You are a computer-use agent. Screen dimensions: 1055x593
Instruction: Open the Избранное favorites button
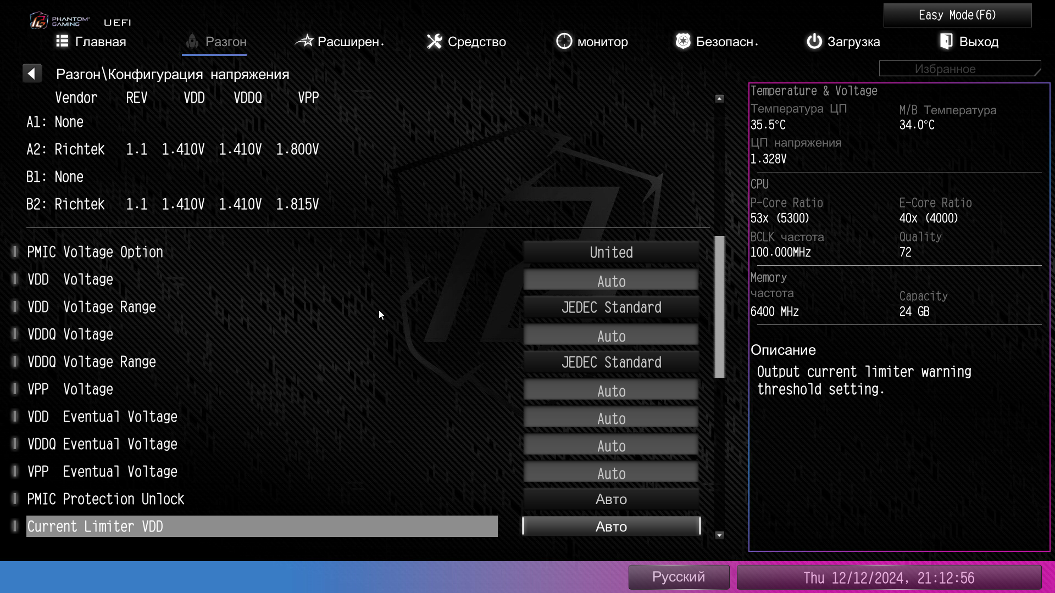pos(959,69)
